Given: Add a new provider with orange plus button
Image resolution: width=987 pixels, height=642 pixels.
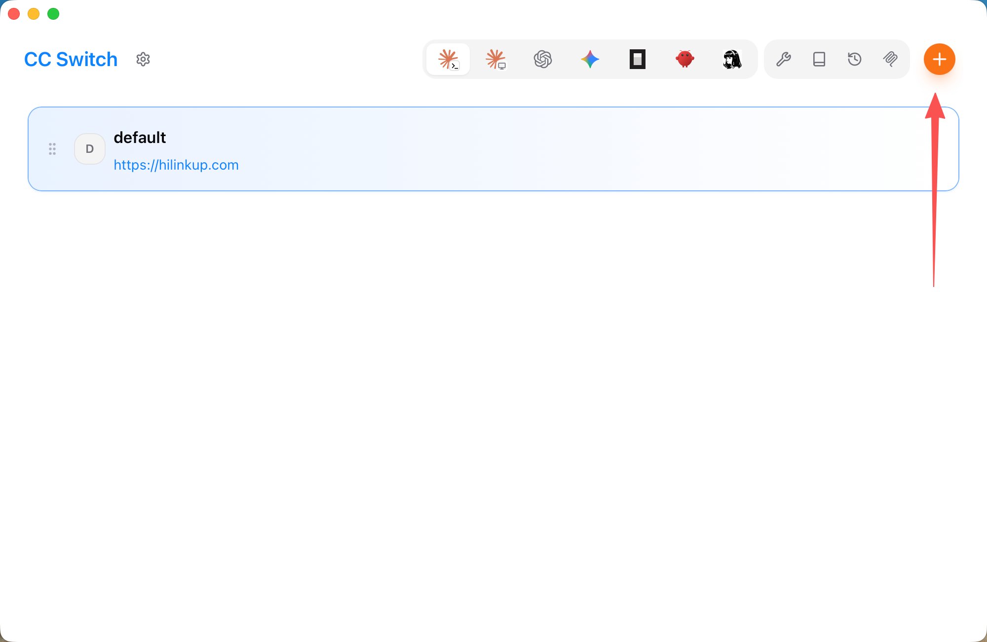Looking at the screenshot, I should point(940,59).
